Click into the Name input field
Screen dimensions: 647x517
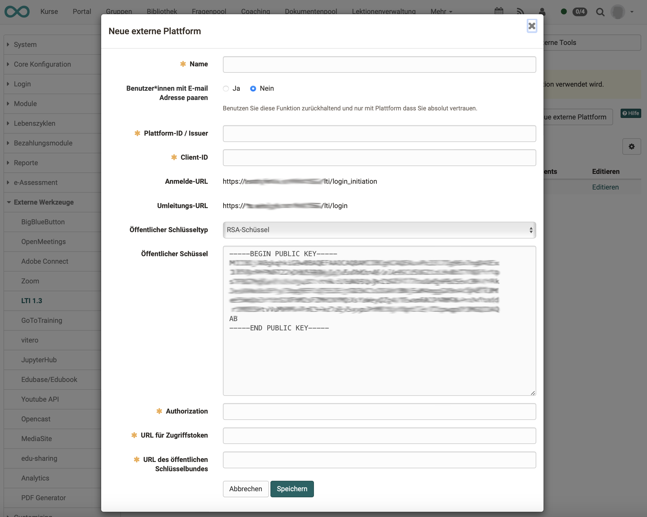click(379, 64)
